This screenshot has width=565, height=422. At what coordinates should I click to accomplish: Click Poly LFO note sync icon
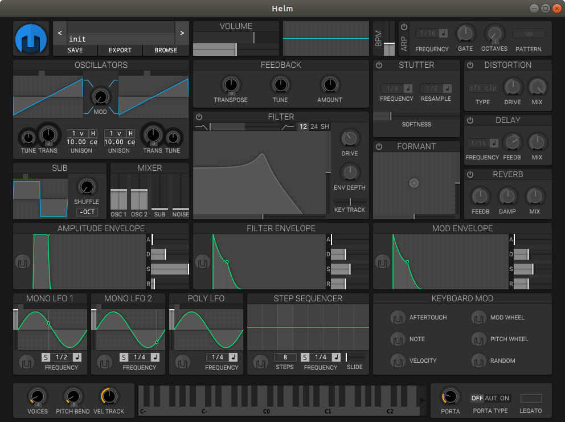pos(234,357)
